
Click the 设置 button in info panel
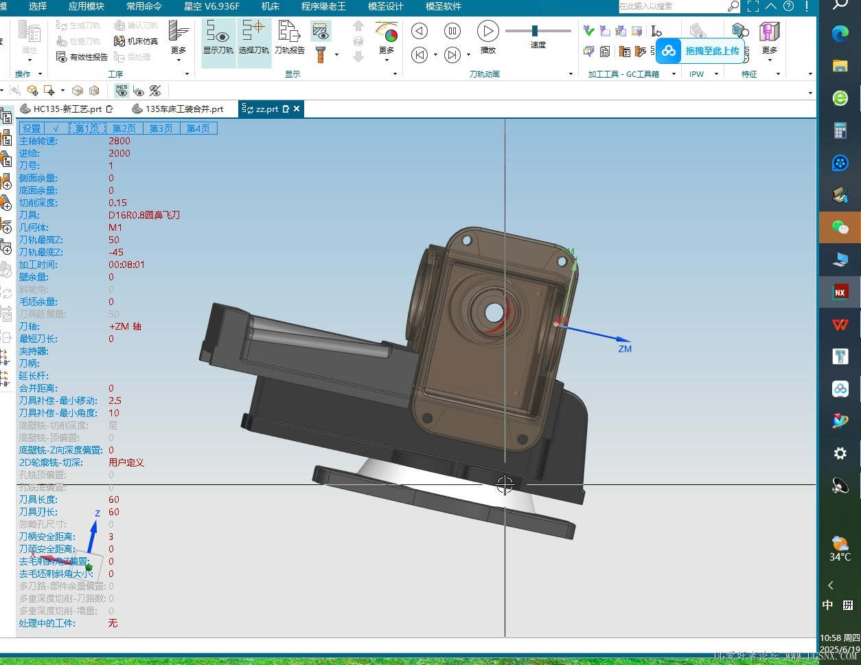[x=32, y=128]
